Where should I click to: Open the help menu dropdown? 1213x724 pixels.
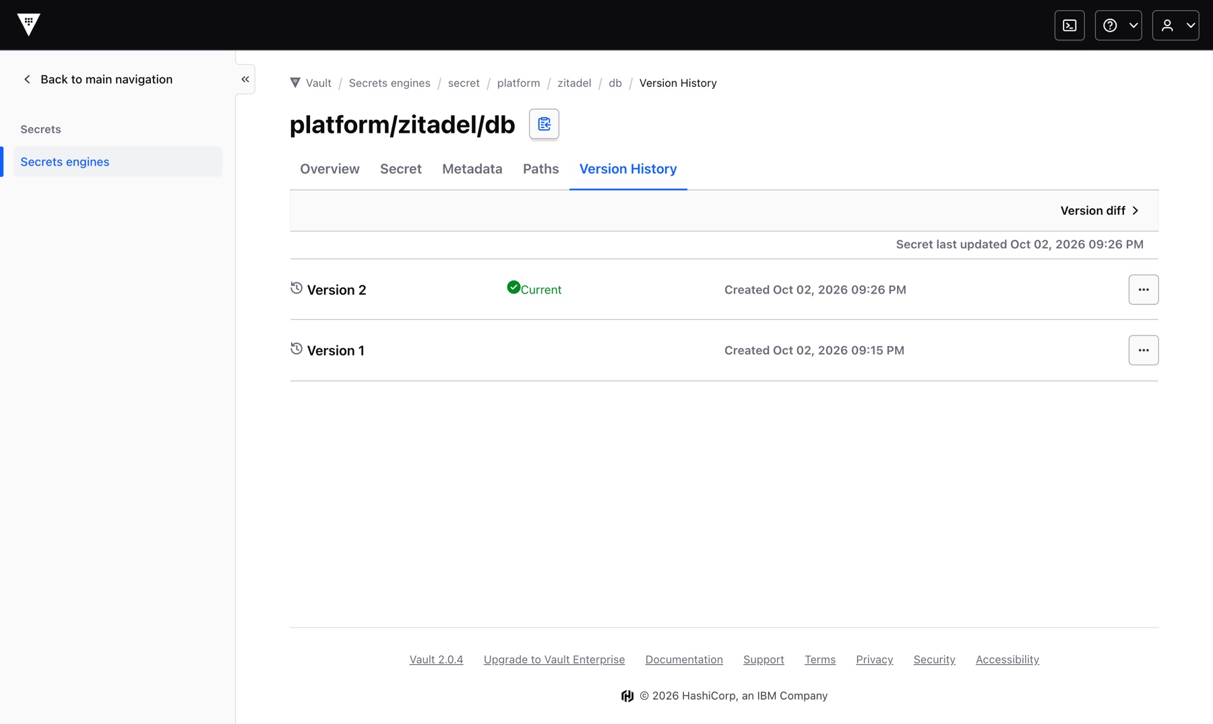pos(1118,26)
